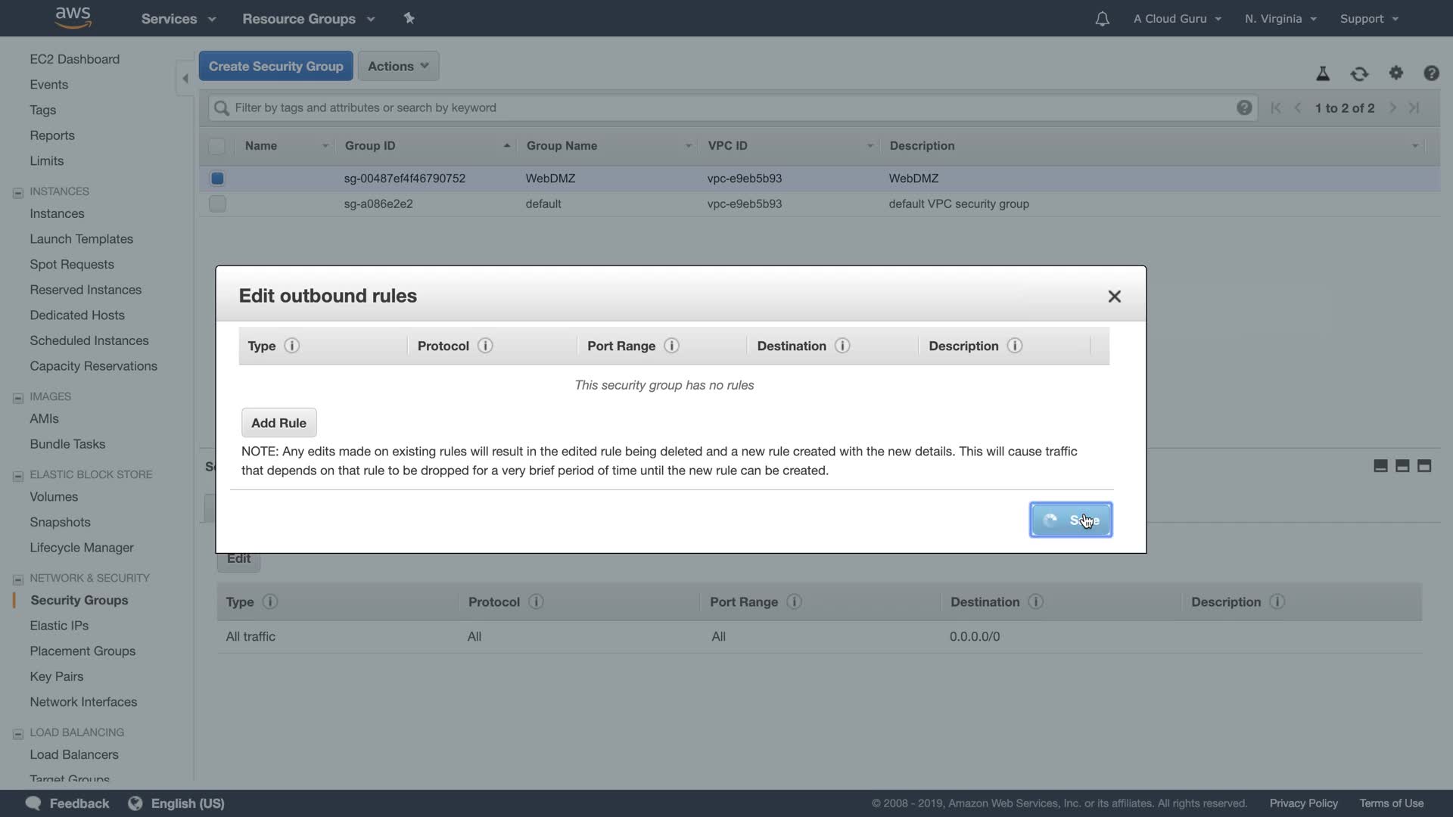Click the refresh icon above table

(1359, 73)
